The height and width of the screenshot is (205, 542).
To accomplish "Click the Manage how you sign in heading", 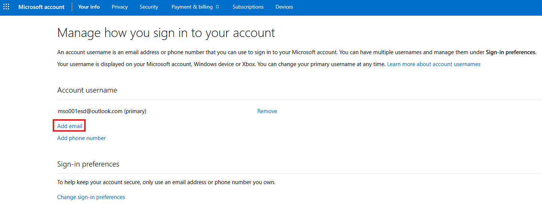I will click(166, 33).
